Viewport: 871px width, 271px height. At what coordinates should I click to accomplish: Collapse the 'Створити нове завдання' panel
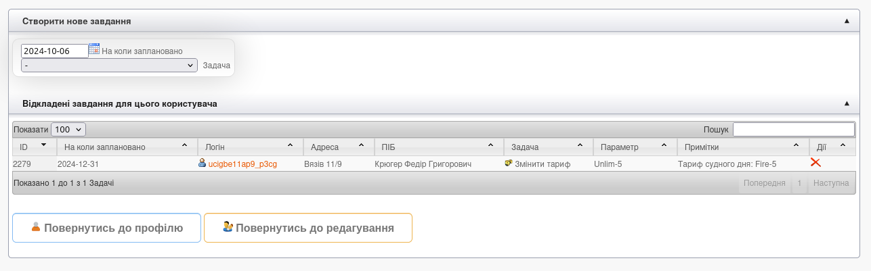coord(847,22)
